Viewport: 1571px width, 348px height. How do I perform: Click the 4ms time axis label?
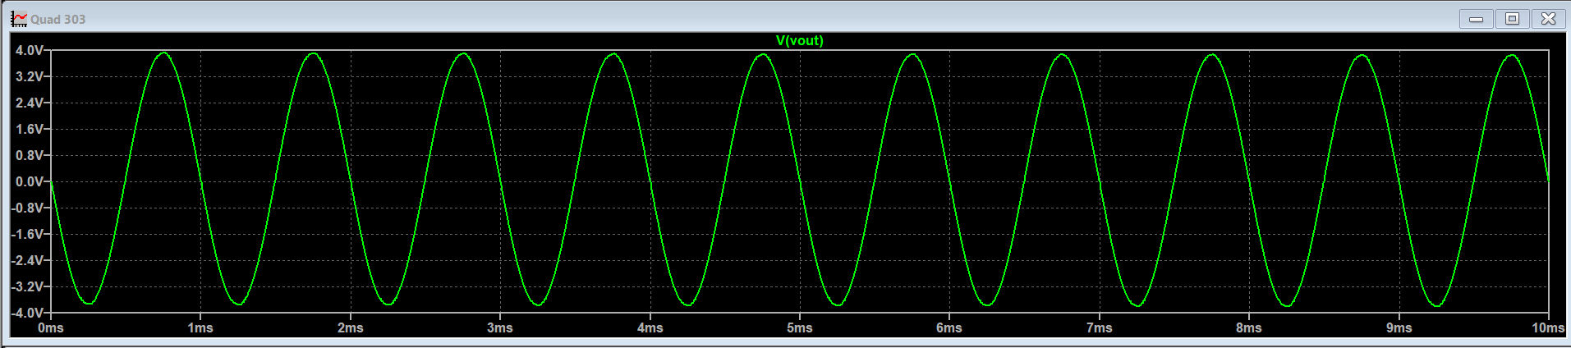coord(650,327)
